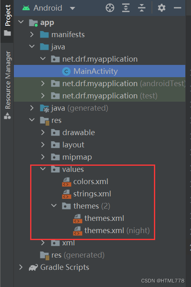191x287 pixels.
Task: Select the layout folder label
Action: click(x=73, y=145)
